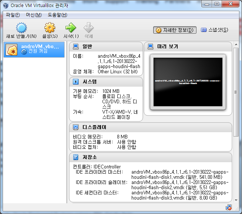Click the VM preview thumbnail screen
Screen dimensions: 242x214
pos(188,82)
